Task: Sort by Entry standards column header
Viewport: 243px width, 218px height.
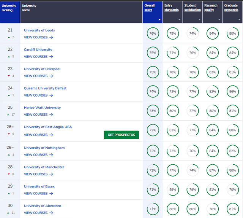Action: (x=171, y=8)
